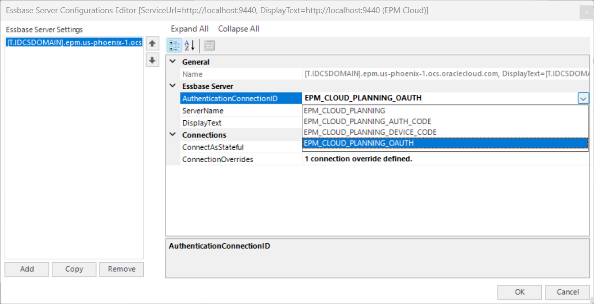This screenshot has width=594, height=304.
Task: Choose EPM_CLOUD_PLANNING_DEVICE_CODE option
Action: click(x=445, y=132)
